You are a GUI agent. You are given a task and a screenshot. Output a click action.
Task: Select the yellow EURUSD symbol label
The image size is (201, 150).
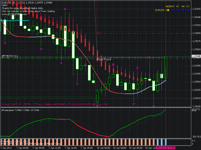(160, 10)
